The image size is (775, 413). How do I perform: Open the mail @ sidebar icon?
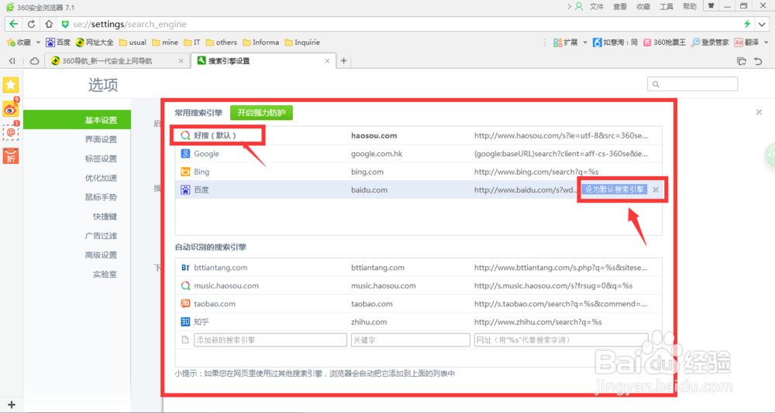tap(11, 132)
